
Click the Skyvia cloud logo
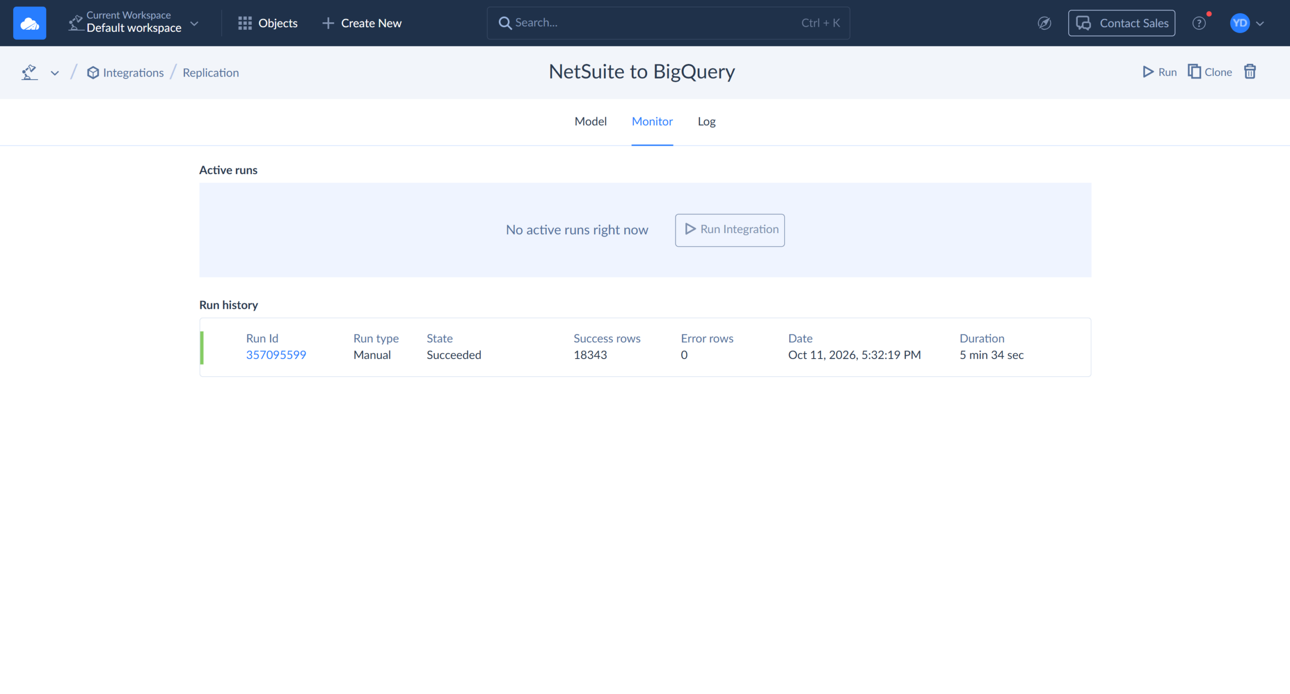point(30,23)
